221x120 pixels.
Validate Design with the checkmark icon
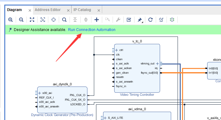coord(129,20)
